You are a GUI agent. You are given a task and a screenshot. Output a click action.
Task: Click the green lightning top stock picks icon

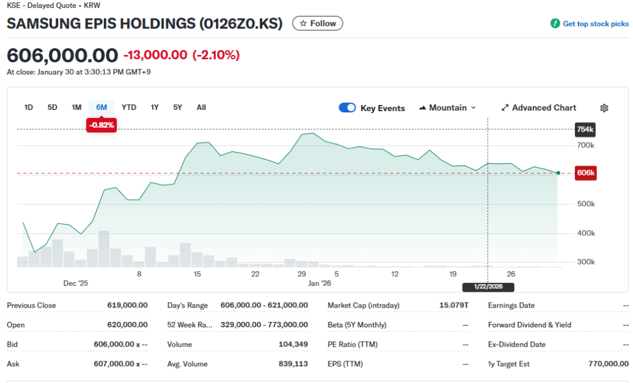pyautogui.click(x=555, y=23)
